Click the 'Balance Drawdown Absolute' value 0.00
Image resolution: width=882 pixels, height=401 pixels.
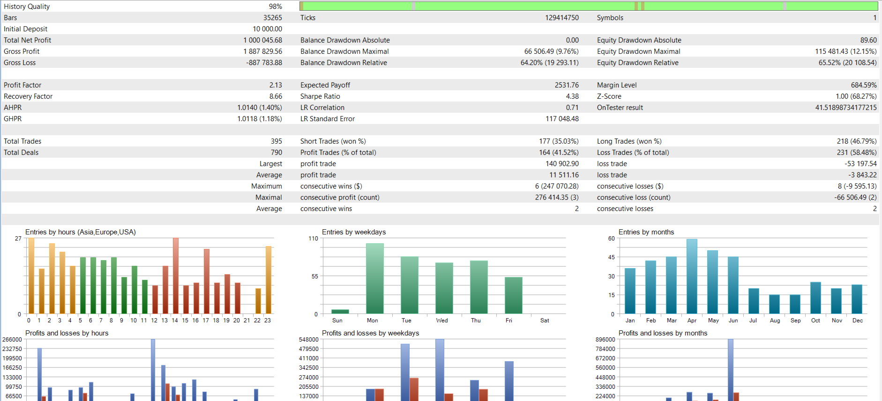(572, 40)
